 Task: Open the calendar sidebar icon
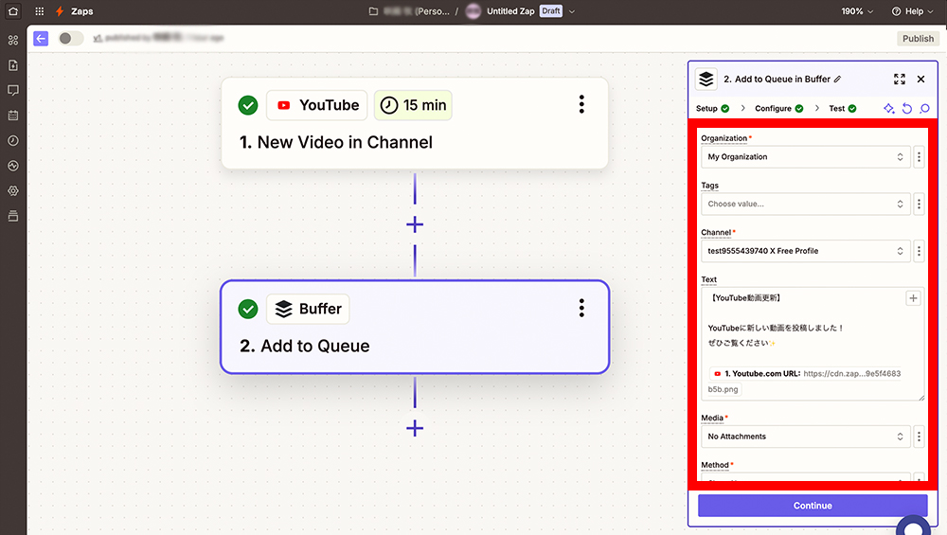pos(13,116)
